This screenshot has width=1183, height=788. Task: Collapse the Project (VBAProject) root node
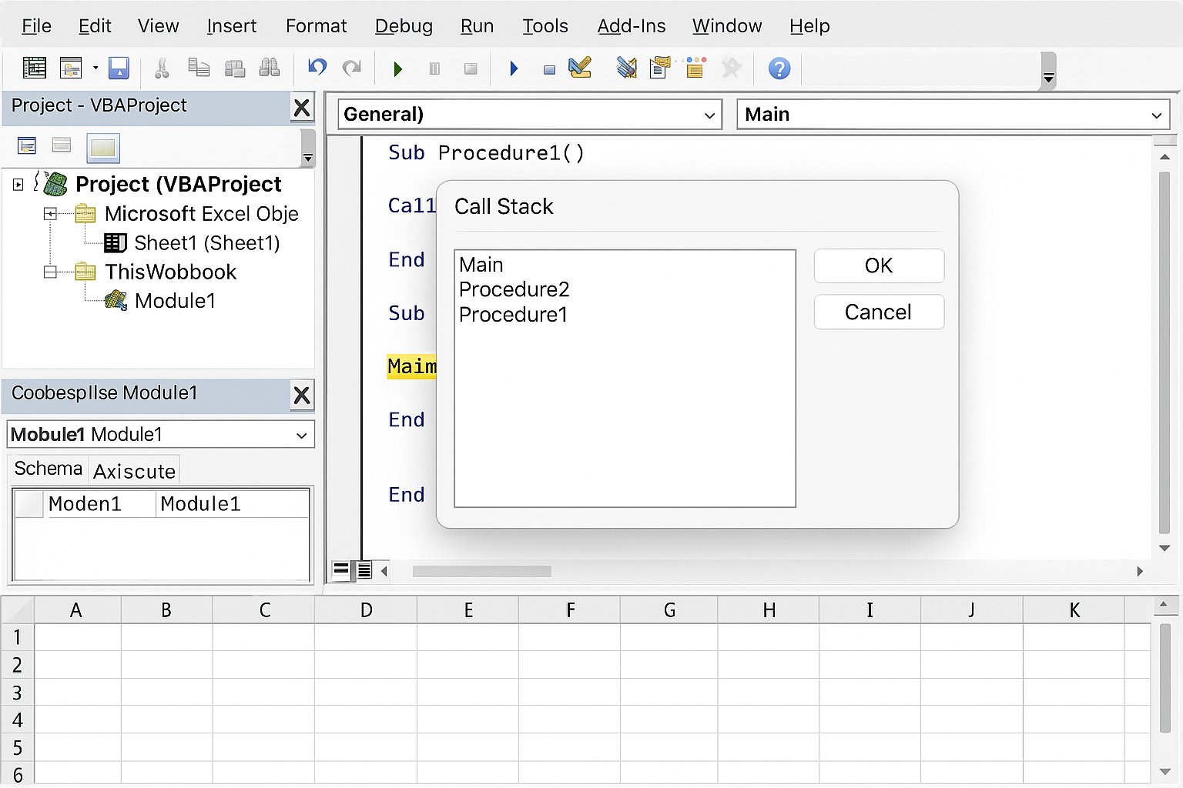(x=18, y=185)
